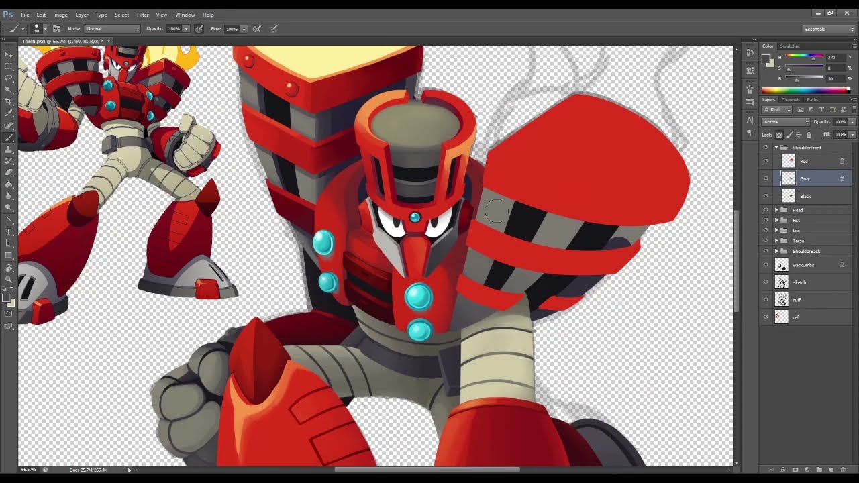
Task: Hide the ruff layer
Action: (766, 300)
